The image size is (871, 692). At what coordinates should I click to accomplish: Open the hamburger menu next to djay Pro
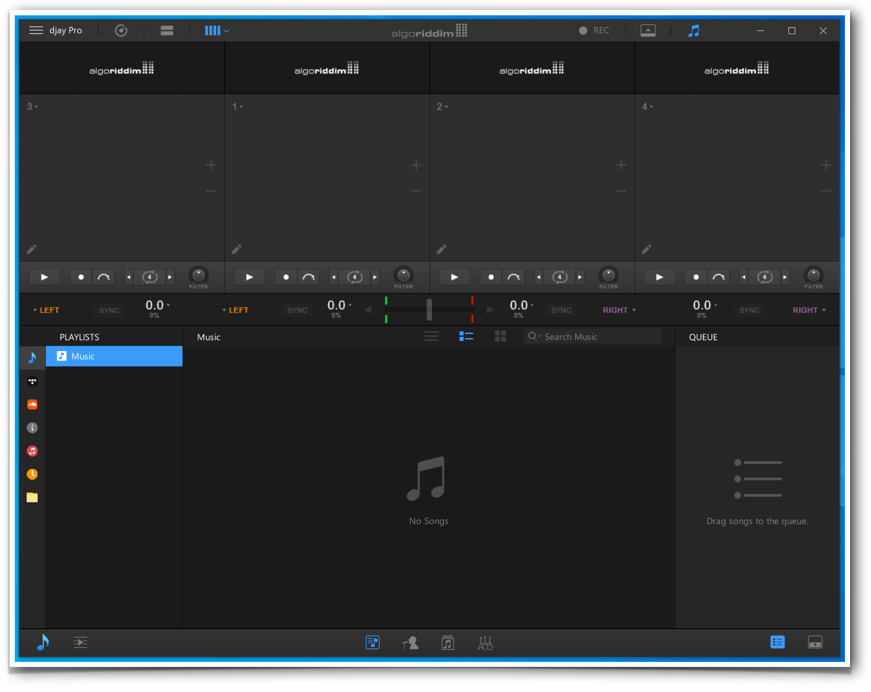[36, 30]
